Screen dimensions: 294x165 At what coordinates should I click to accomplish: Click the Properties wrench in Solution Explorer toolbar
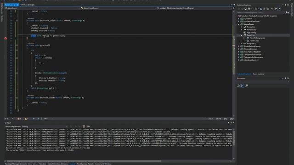click(x=276, y=9)
